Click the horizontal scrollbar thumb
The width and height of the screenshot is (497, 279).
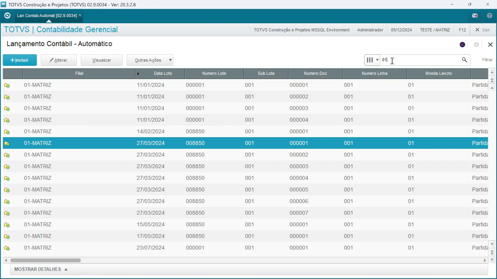46,260
